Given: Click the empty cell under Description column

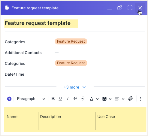Looking at the screenshot, I should click(67, 125).
